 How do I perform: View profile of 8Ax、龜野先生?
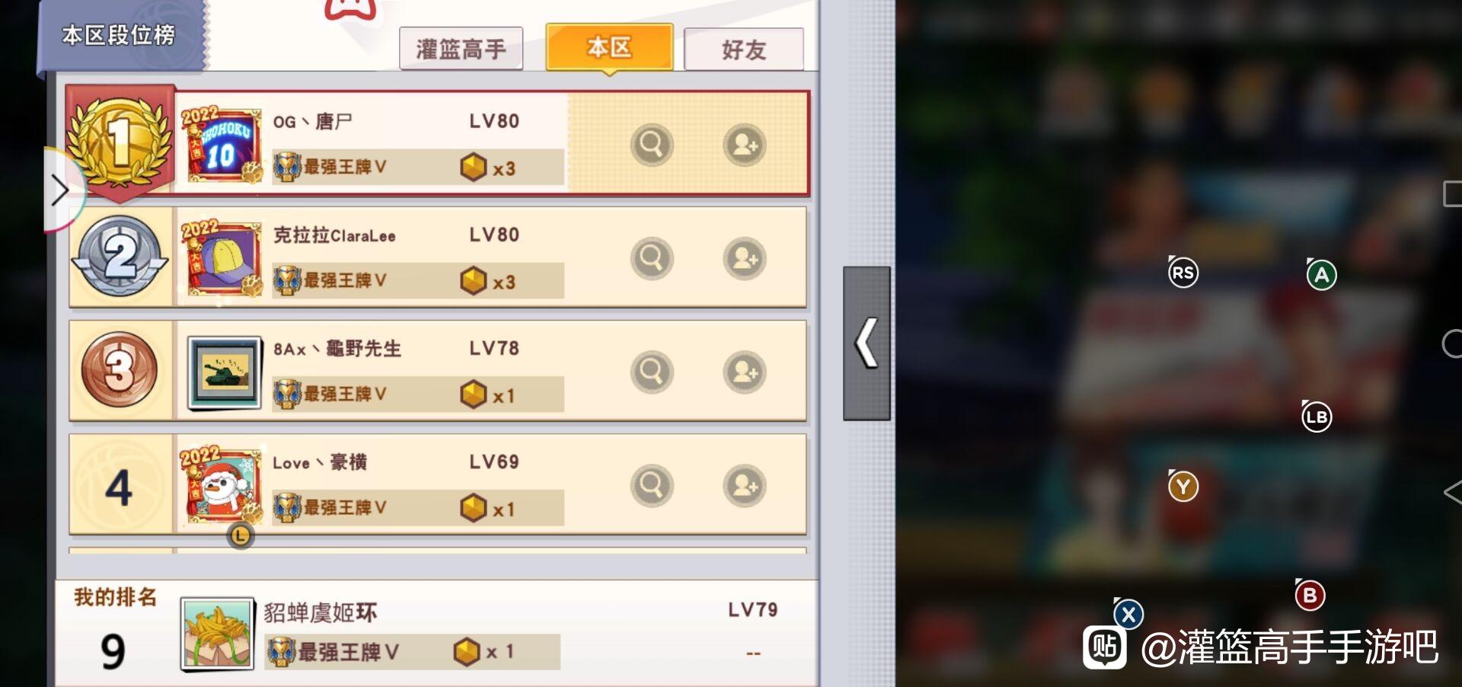click(652, 372)
